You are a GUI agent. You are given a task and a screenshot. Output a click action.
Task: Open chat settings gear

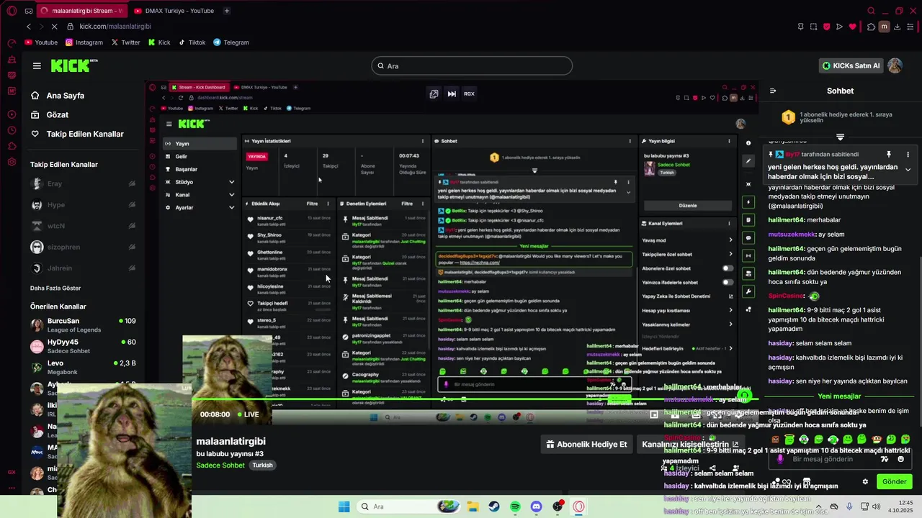click(865, 481)
